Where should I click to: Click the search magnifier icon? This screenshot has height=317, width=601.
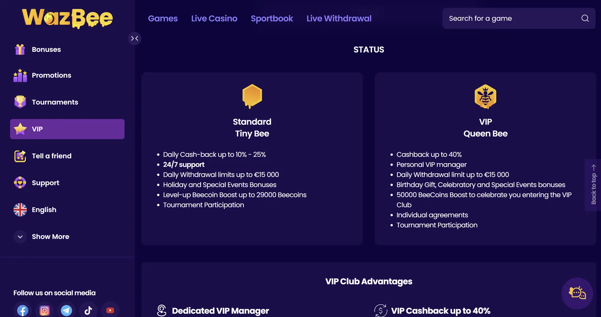pos(585,18)
